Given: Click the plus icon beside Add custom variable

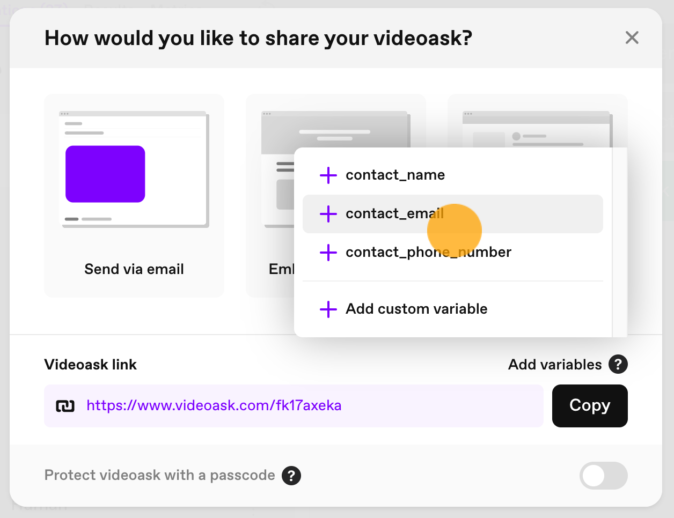Looking at the screenshot, I should click(328, 309).
